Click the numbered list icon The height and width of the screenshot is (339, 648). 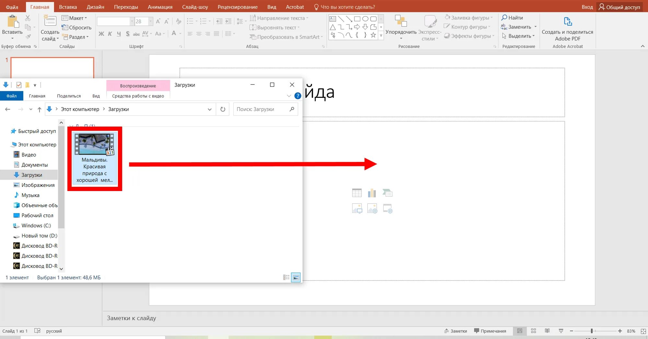tap(203, 21)
